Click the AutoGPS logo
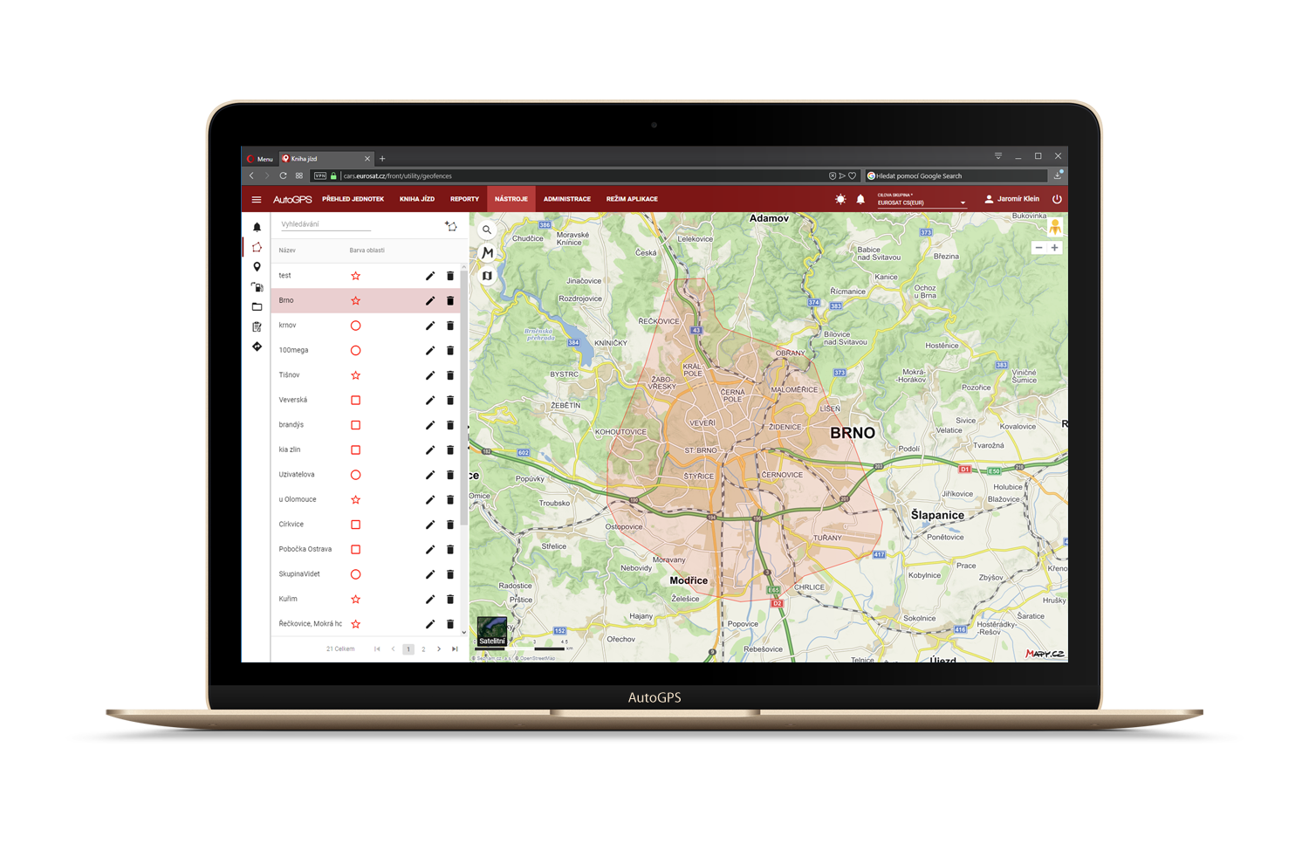 pyautogui.click(x=292, y=200)
